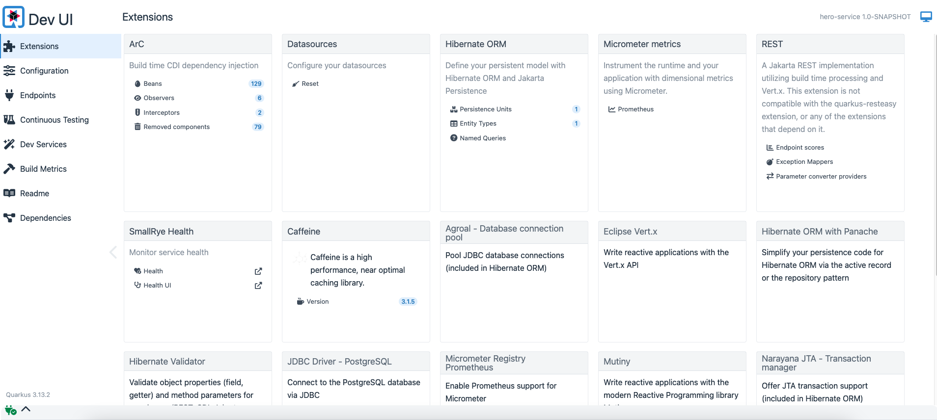Click the Persistence Units boxes icon
Screen dimensions: 937x420
point(454,109)
